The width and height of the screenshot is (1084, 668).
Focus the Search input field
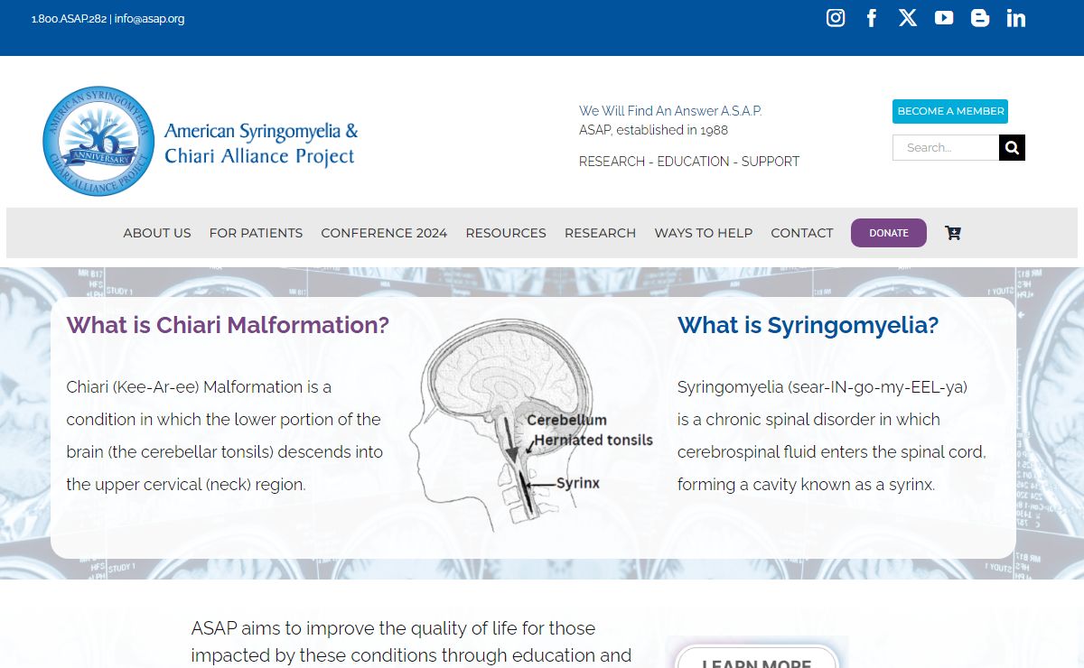coord(946,147)
